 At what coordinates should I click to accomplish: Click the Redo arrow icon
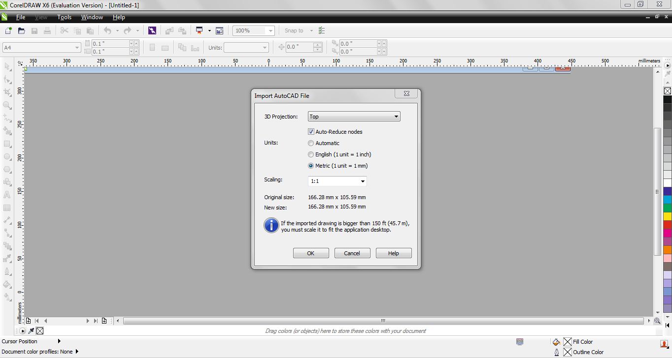[128, 30]
